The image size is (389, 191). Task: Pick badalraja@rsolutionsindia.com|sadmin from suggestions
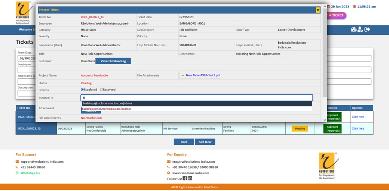[107, 109]
